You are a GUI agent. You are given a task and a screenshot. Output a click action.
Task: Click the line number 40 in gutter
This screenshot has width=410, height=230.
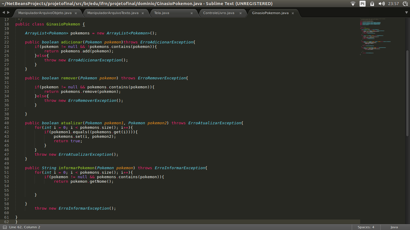(x=7, y=123)
